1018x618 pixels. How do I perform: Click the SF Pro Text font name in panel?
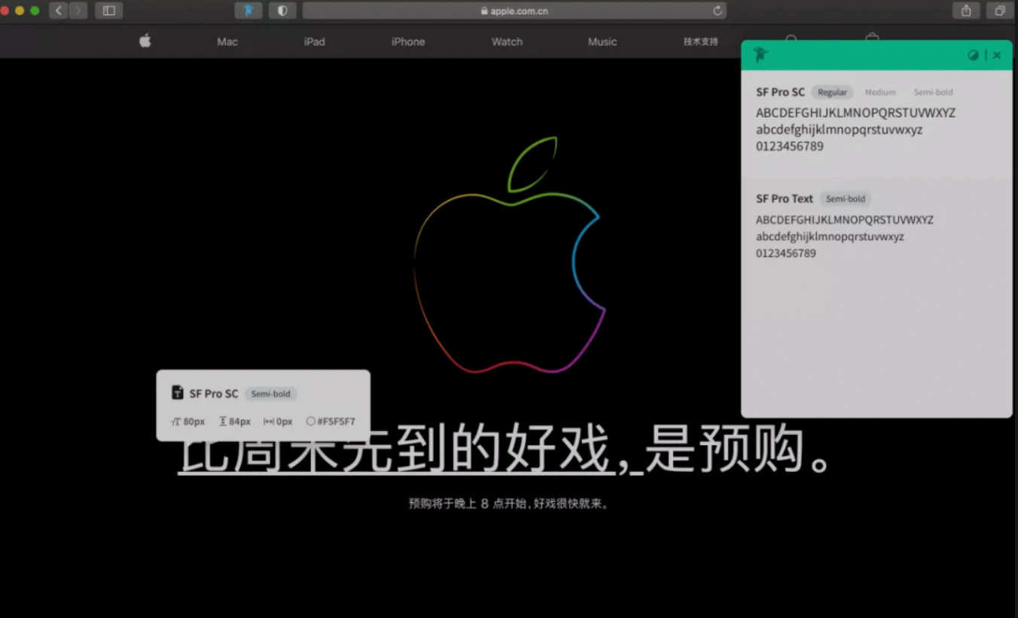(785, 199)
